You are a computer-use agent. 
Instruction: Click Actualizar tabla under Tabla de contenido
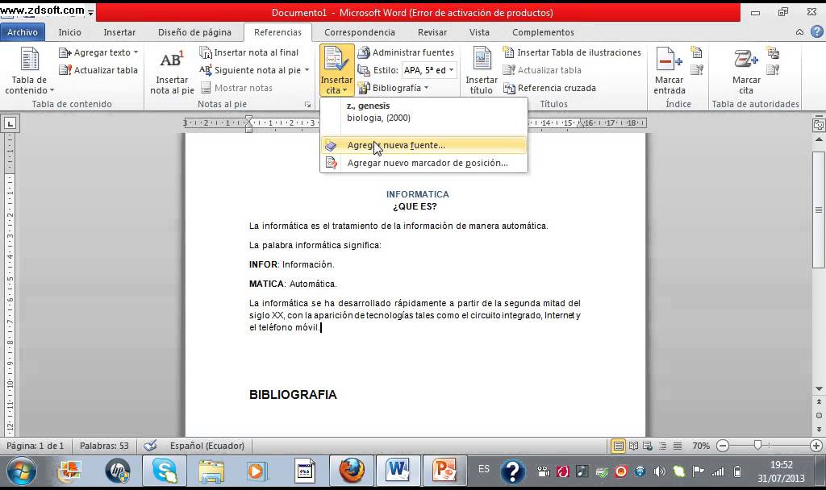click(98, 70)
